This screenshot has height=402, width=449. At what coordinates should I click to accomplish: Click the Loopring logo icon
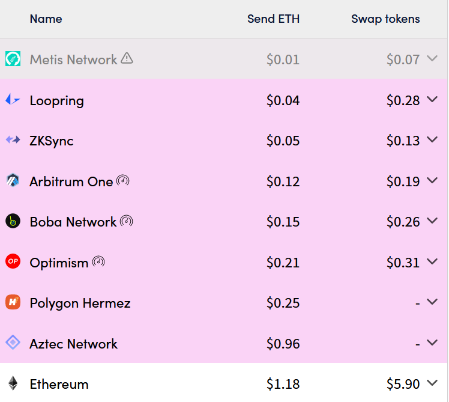(13, 100)
